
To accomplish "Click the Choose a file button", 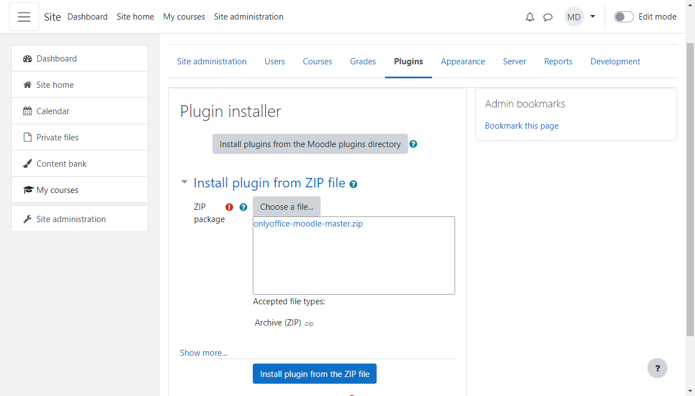I will click(286, 206).
